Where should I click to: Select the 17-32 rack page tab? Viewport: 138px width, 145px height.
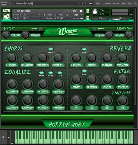[99, 4]
